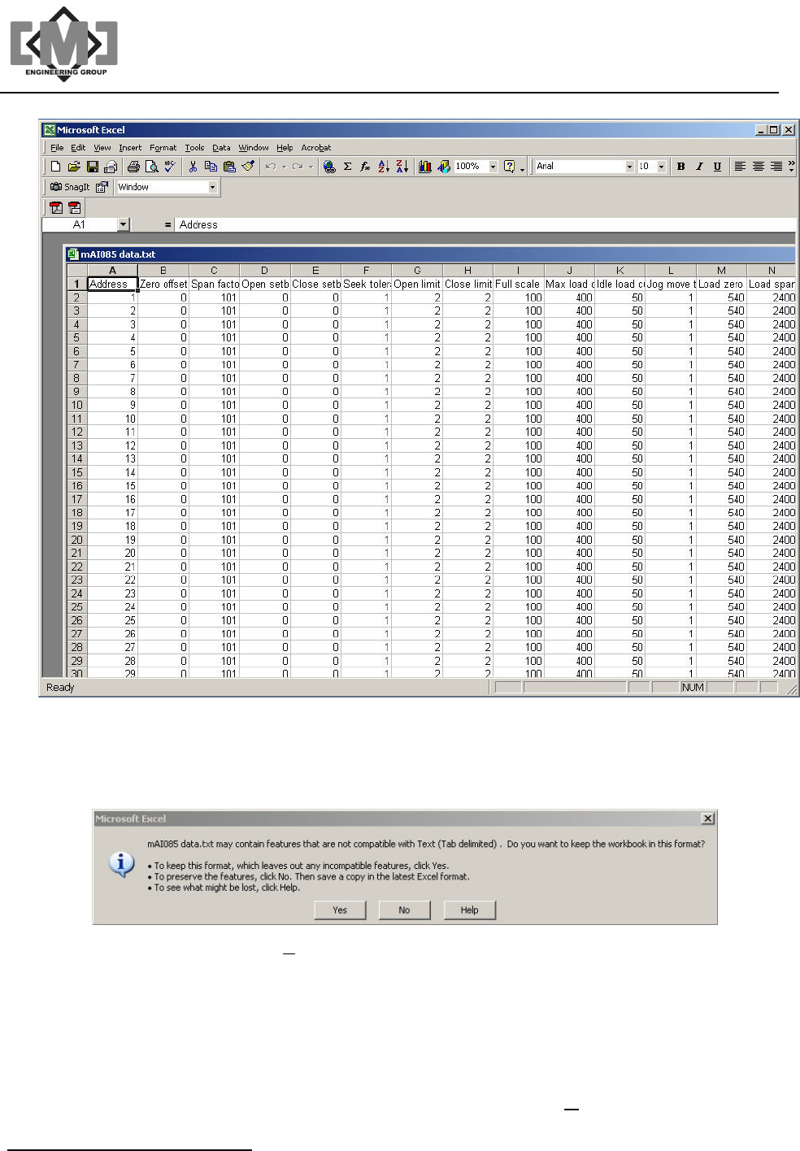Click the E-mail icon beside Save
Image resolution: width=800 pixels, height=1151 pixels.
[111, 167]
